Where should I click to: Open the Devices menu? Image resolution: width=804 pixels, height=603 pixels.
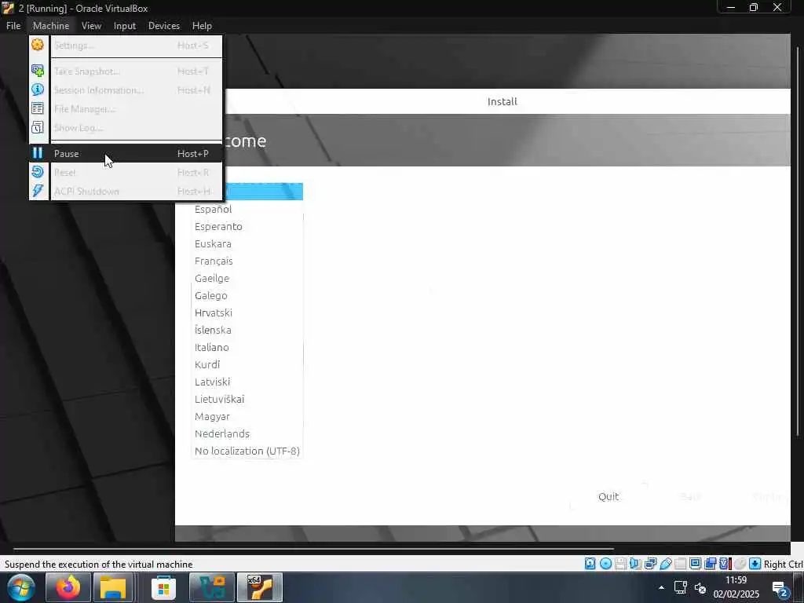164,26
